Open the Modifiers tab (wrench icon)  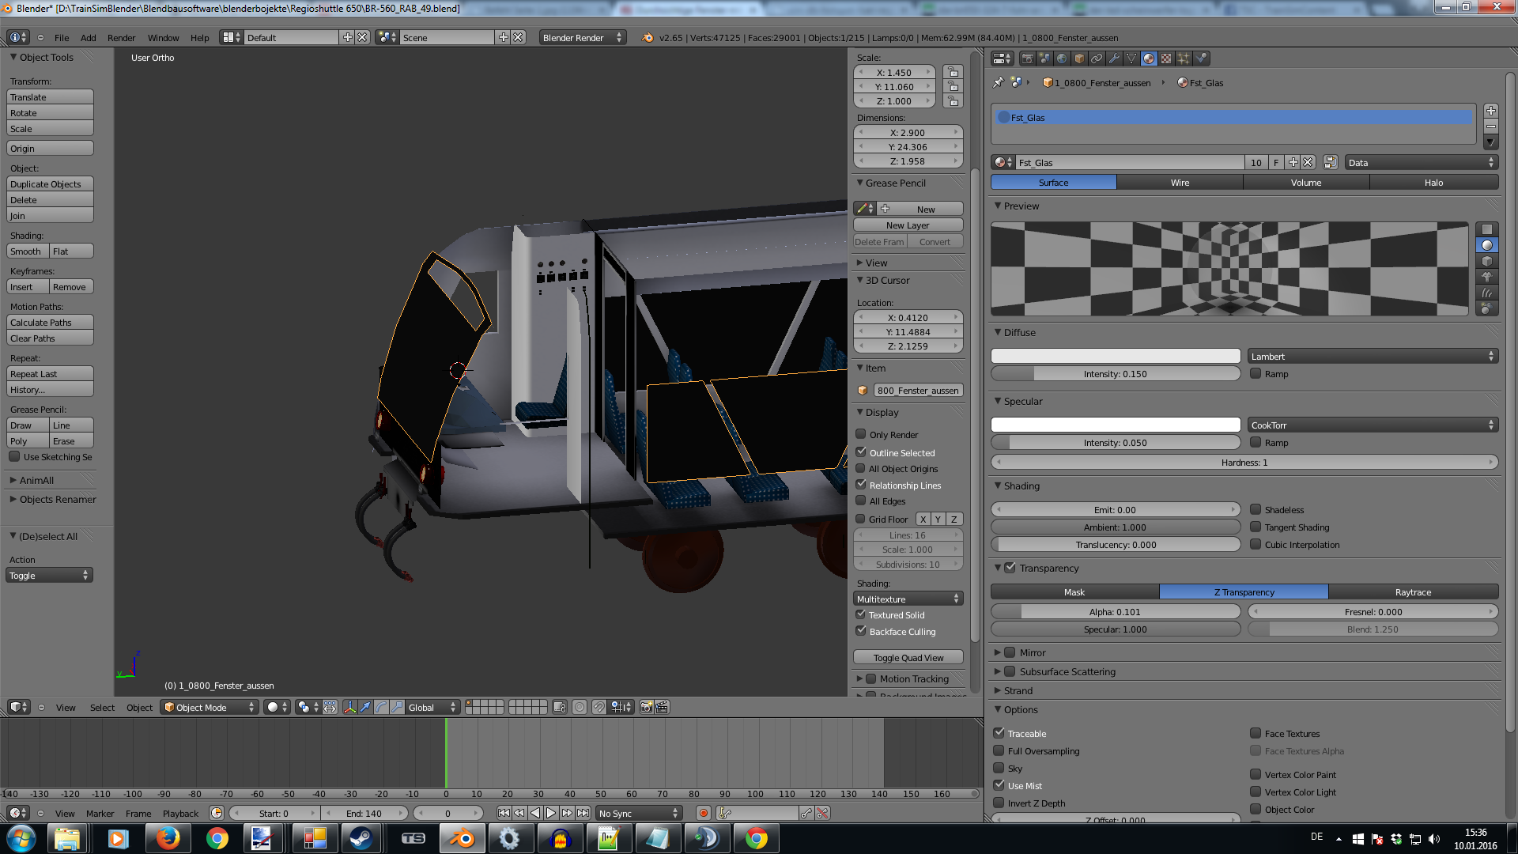pyautogui.click(x=1114, y=59)
